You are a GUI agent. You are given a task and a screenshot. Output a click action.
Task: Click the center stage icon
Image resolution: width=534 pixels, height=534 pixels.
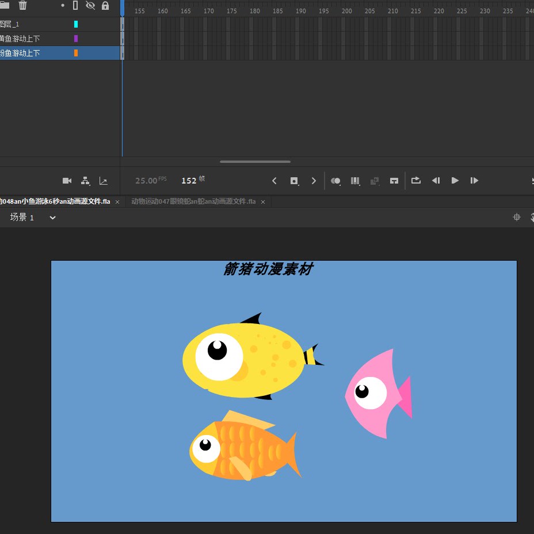click(x=517, y=217)
